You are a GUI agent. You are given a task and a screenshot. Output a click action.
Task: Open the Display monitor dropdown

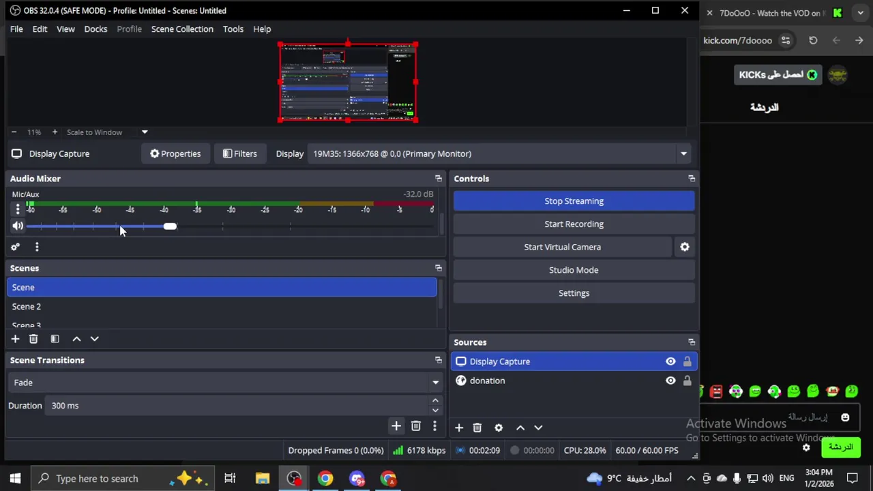point(683,153)
